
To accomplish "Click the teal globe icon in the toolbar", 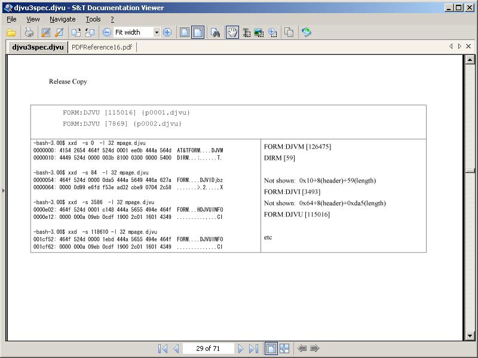I will [x=307, y=32].
